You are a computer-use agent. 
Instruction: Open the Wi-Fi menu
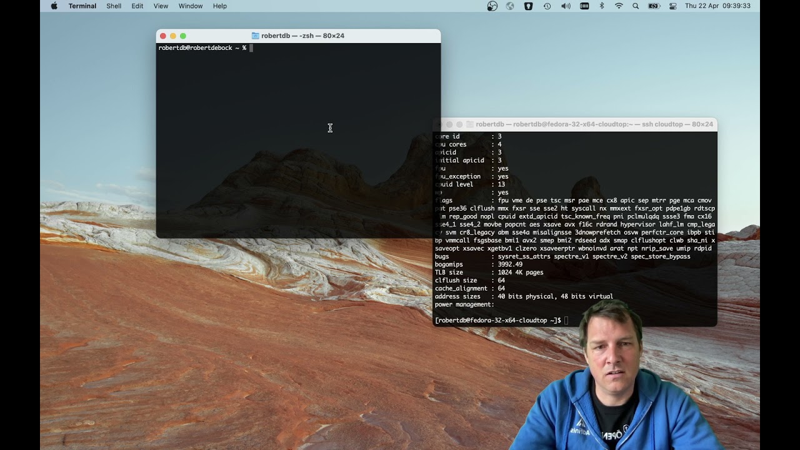tap(619, 6)
